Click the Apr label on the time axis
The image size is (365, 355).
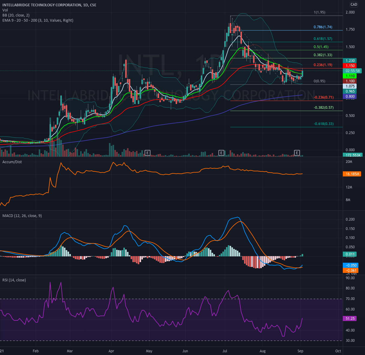tap(111, 351)
